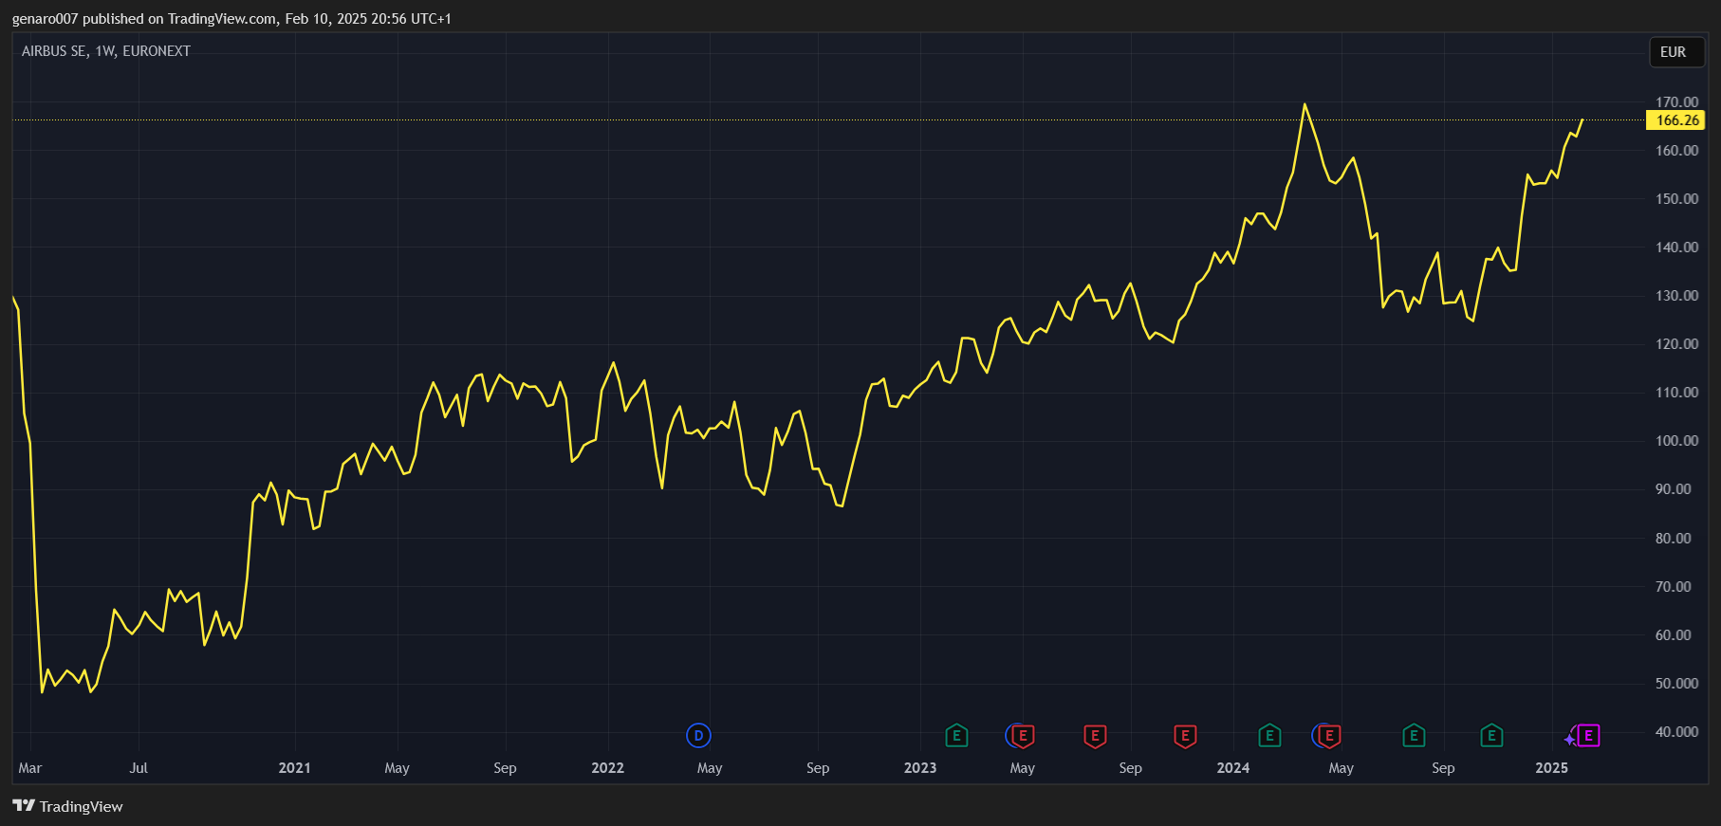Click the yellow 166.26 price label
Viewport: 1721px width, 826px height.
pos(1677,120)
